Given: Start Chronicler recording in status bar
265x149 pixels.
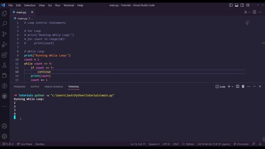Looking at the screenshot, I should (241, 144).
